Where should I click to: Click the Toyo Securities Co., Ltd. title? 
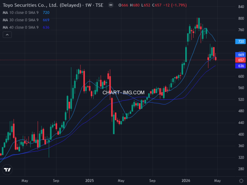tap(42, 5)
